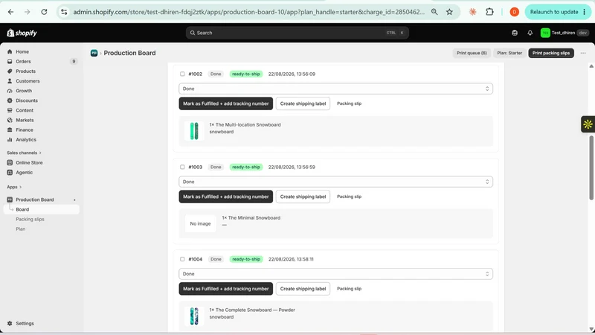Click the Shopify logo
Screen dimensions: 595x335
(x=22, y=33)
